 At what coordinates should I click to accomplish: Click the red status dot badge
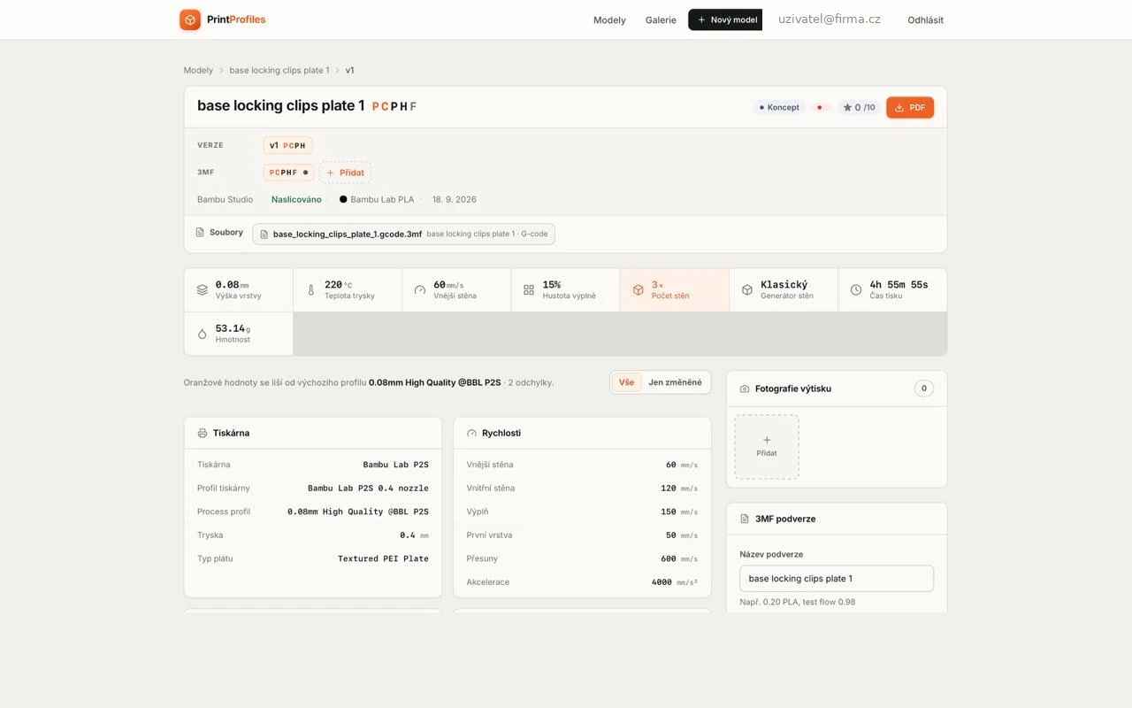(x=820, y=107)
